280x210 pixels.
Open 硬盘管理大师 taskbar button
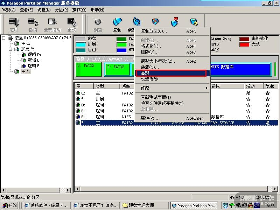click(144, 205)
